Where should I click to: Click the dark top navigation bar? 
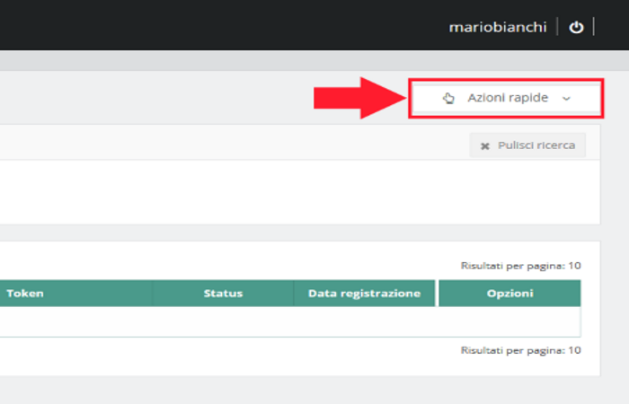coord(225,25)
